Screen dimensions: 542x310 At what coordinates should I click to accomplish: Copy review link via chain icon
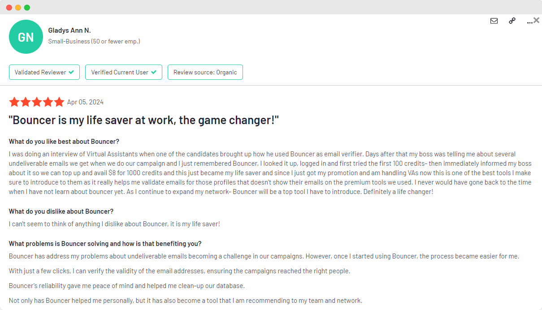click(x=512, y=21)
